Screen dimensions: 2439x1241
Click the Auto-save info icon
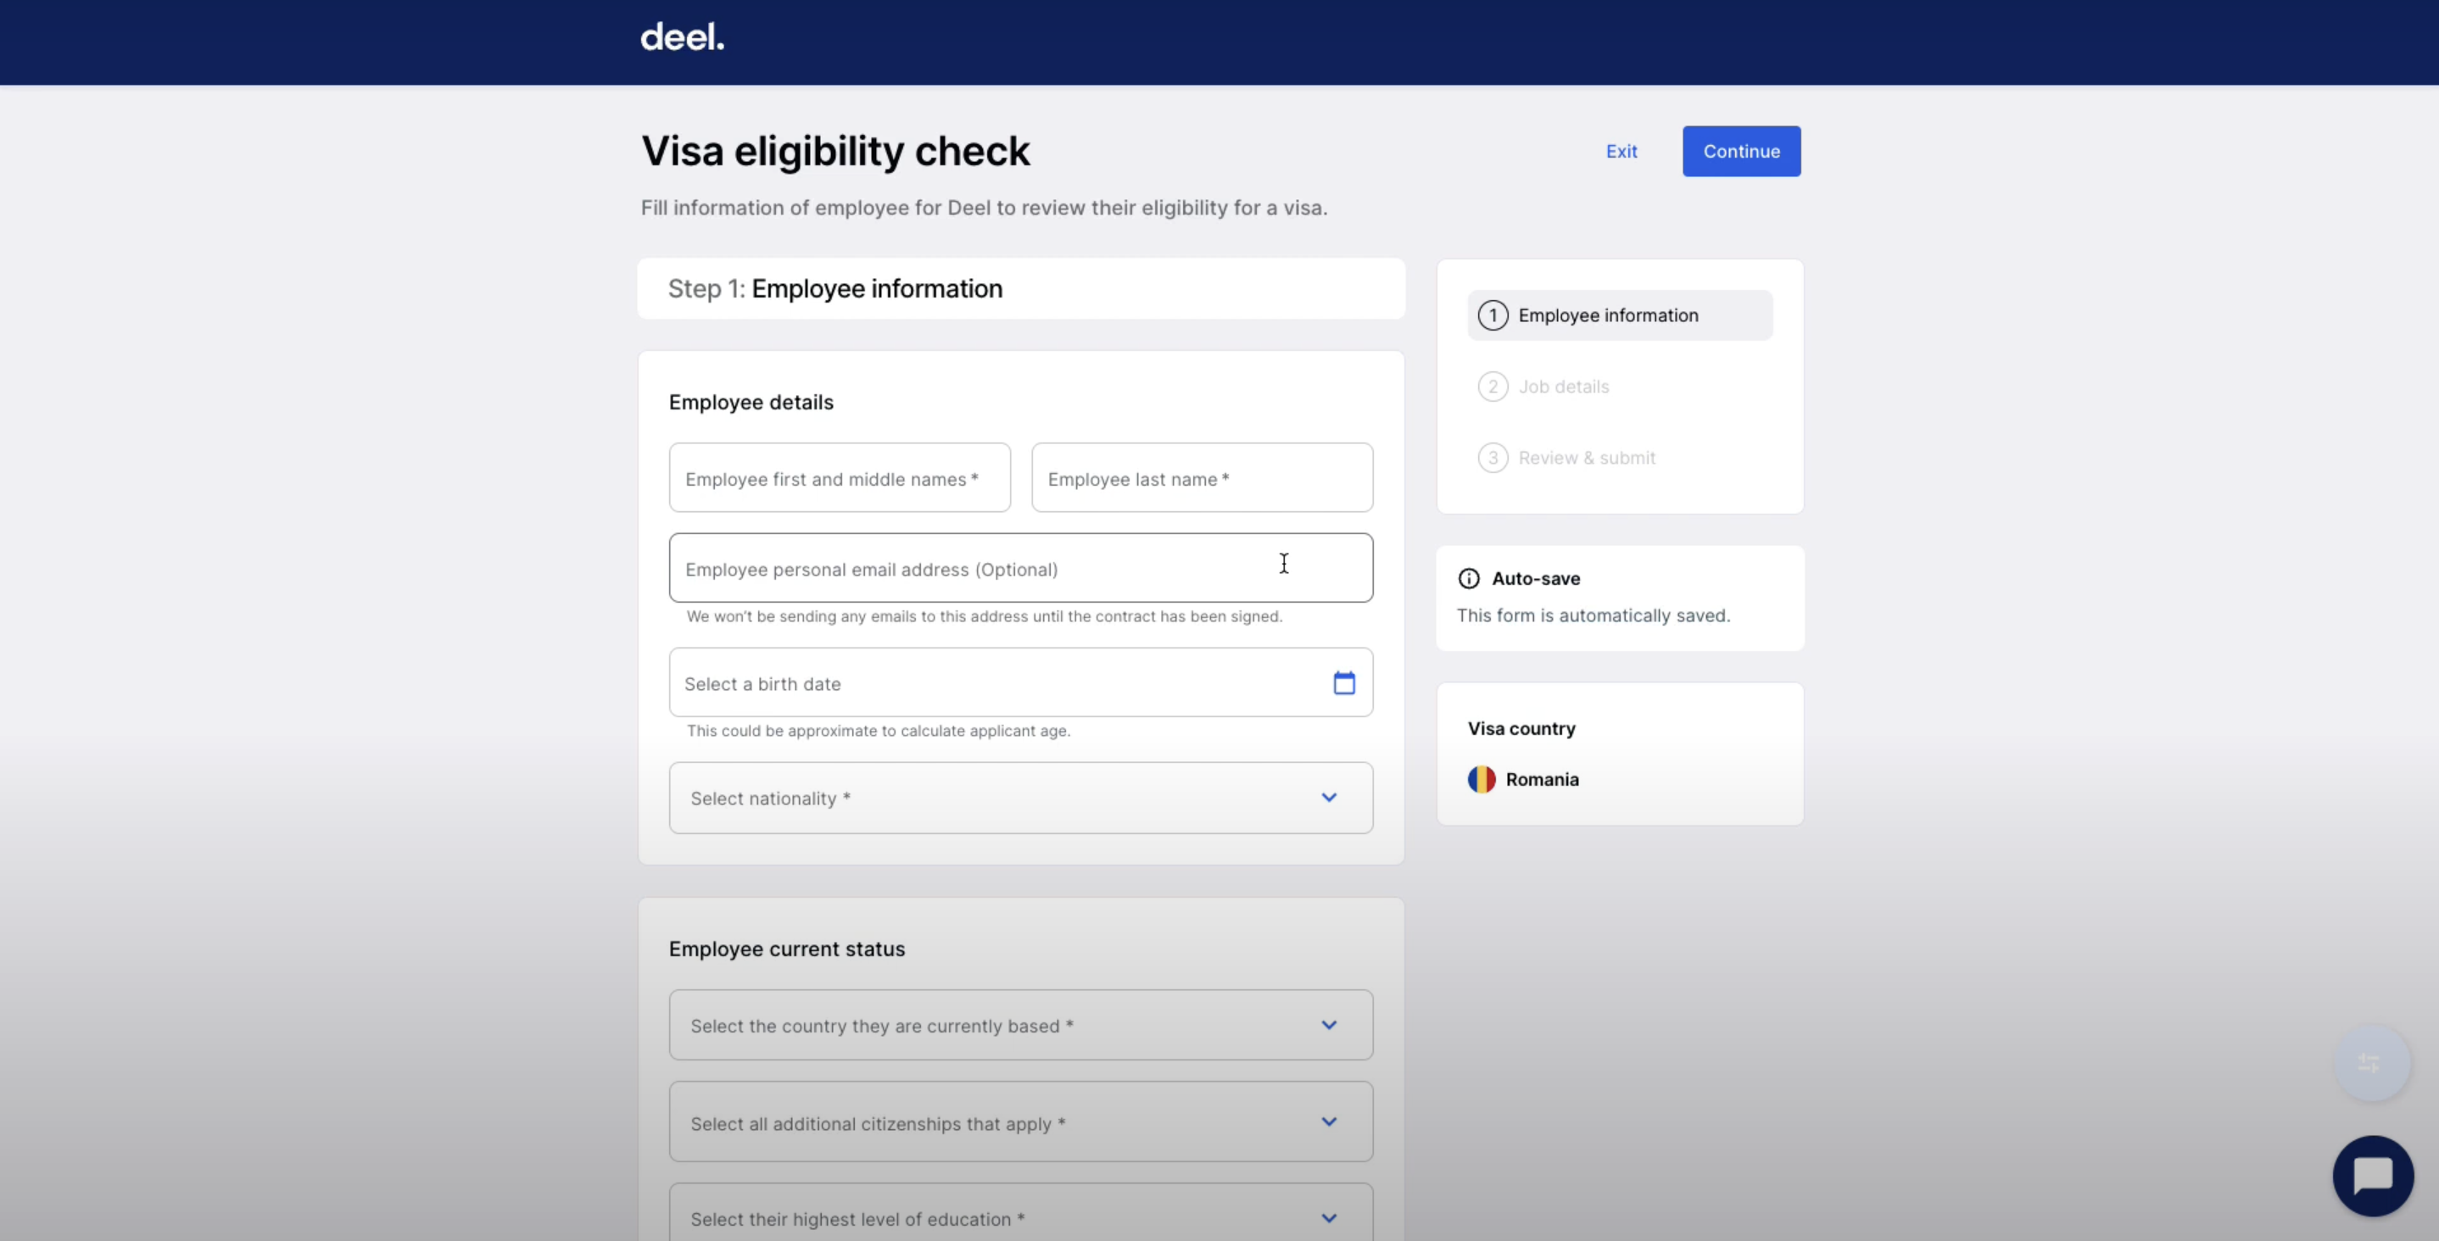point(1469,578)
